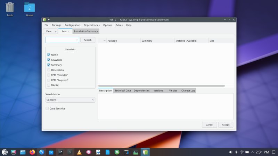Image resolution: width=278 pixels, height=156 pixels.
Task: Open the Home folder desktop icon
Action: pos(29,7)
